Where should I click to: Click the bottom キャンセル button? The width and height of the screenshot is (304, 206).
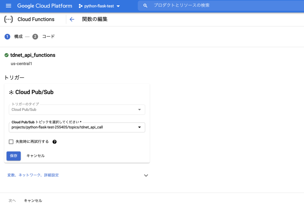pos(33,201)
